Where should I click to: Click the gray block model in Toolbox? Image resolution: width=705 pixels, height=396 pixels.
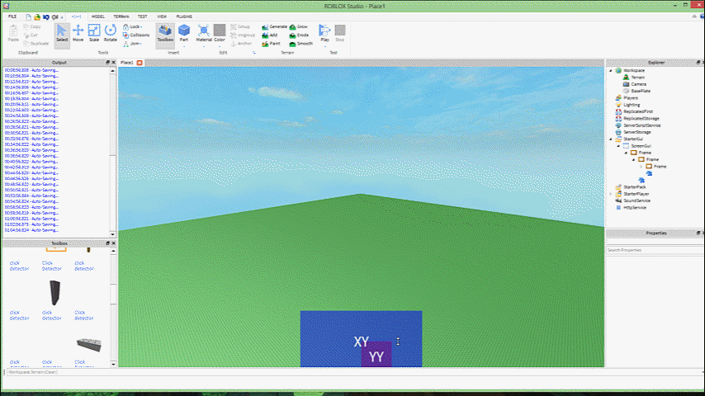88,345
